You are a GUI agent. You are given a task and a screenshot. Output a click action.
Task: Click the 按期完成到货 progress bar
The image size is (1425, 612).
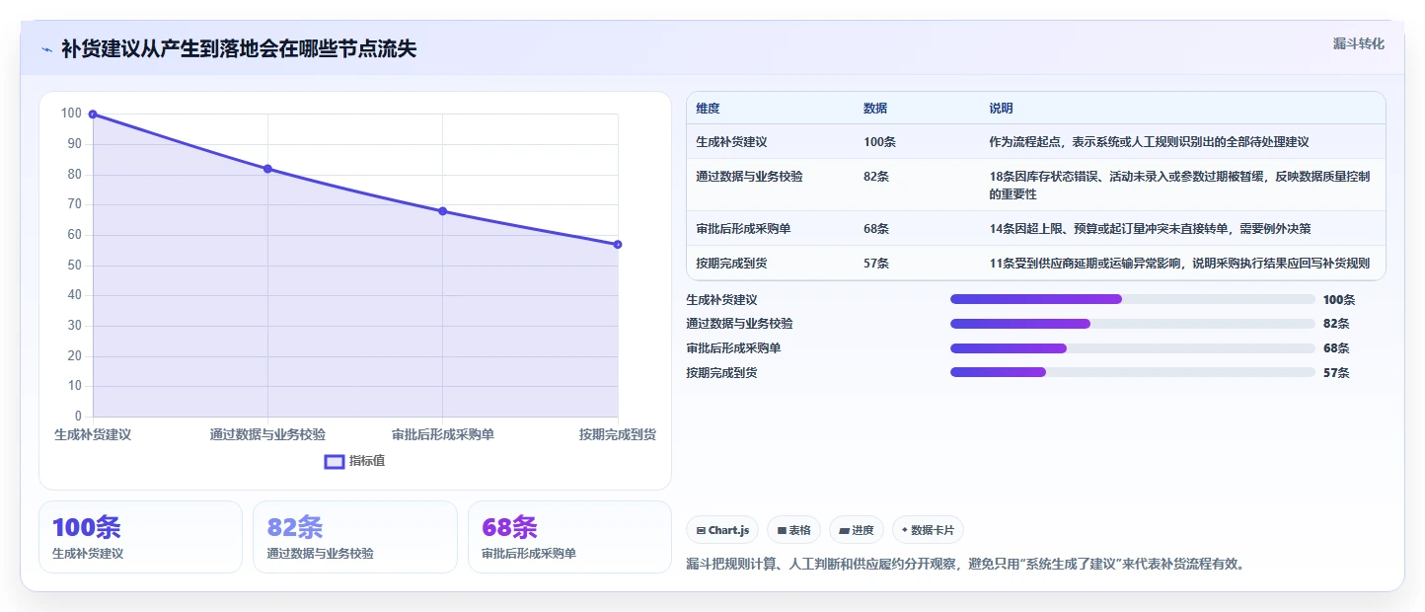coord(1133,372)
